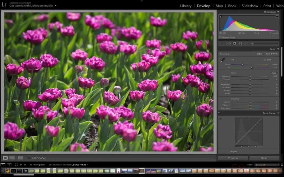Switch to Loupe view in toolbar
284x177 pixels.
[5, 158]
